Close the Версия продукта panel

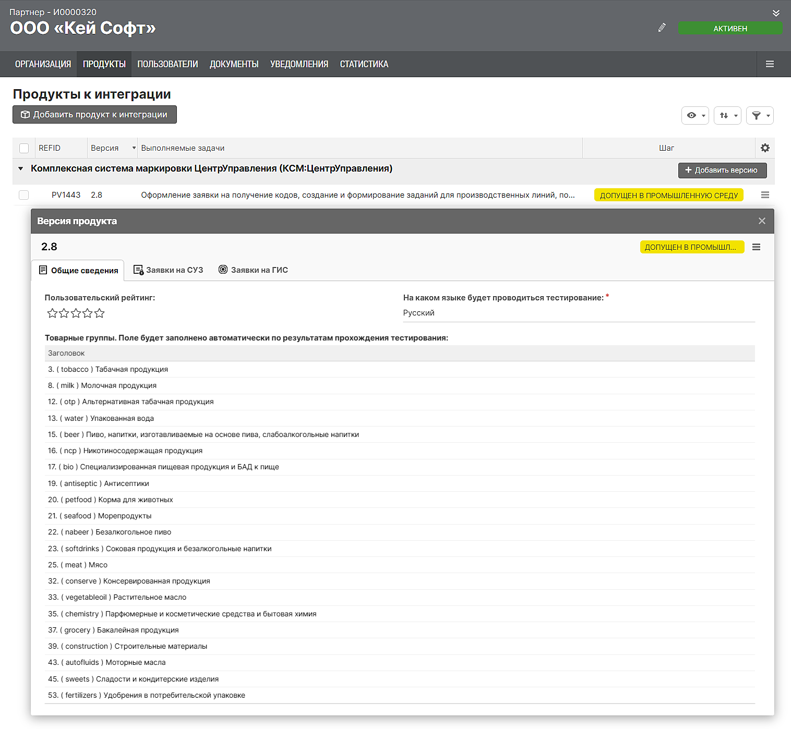pos(762,221)
